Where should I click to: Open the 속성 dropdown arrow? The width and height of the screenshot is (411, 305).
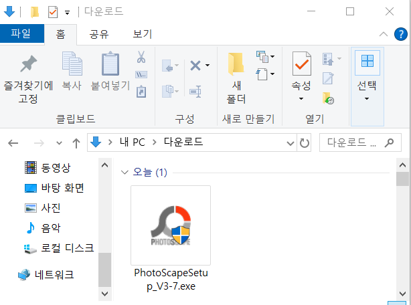(301, 99)
